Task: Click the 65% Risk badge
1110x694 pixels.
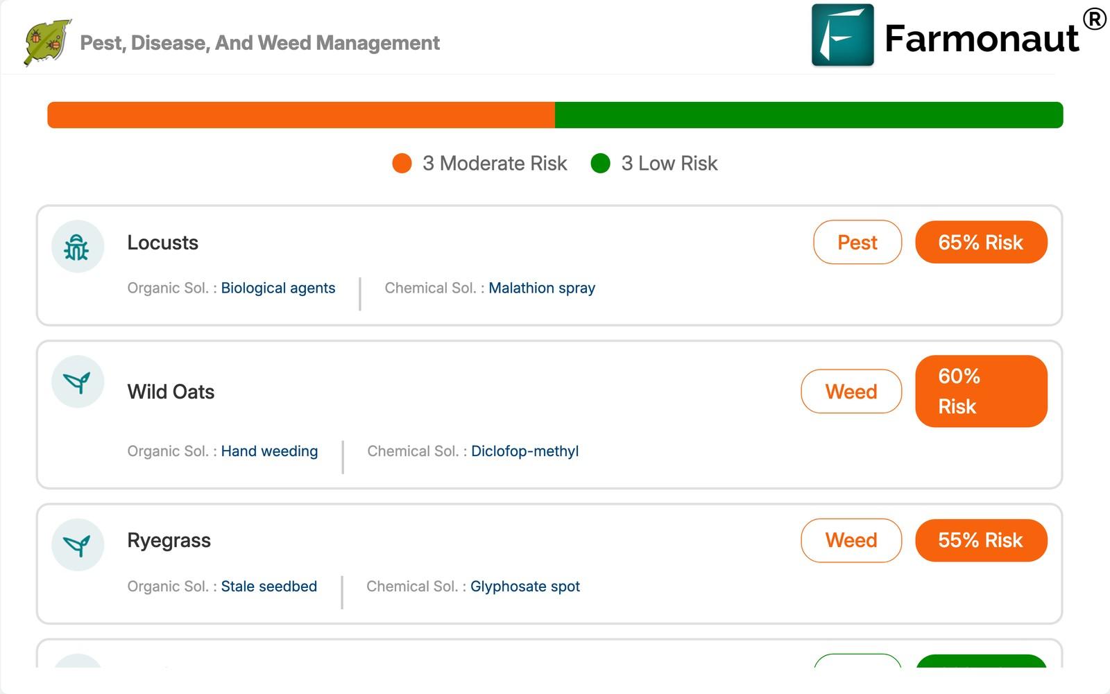Action: (x=981, y=243)
